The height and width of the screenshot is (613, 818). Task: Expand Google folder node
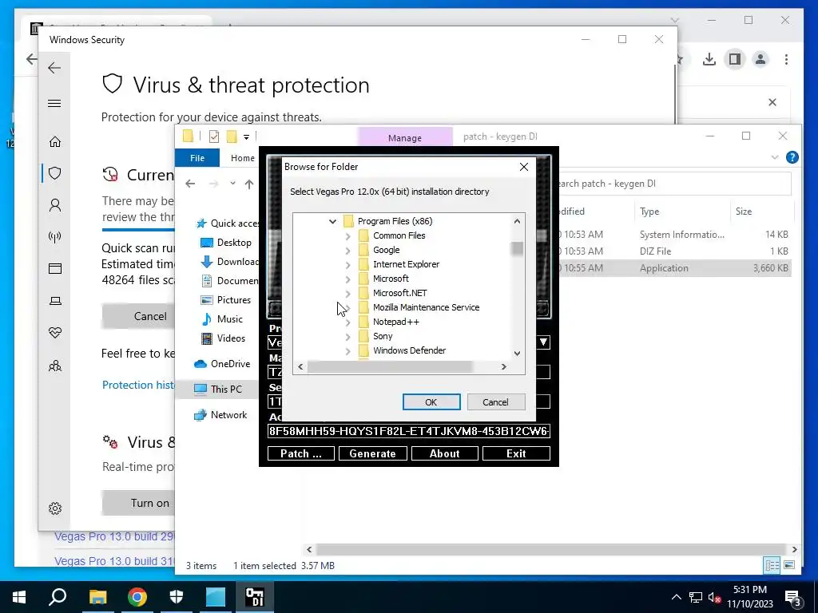point(347,251)
